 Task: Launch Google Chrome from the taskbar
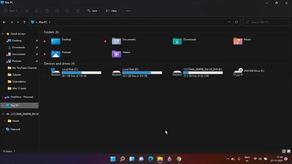pos(179,159)
